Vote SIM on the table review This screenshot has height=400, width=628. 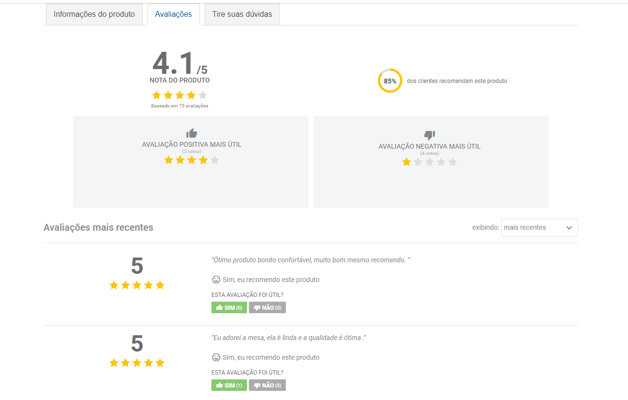(x=229, y=385)
